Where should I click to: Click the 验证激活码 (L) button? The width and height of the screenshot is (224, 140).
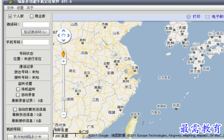[35, 32]
